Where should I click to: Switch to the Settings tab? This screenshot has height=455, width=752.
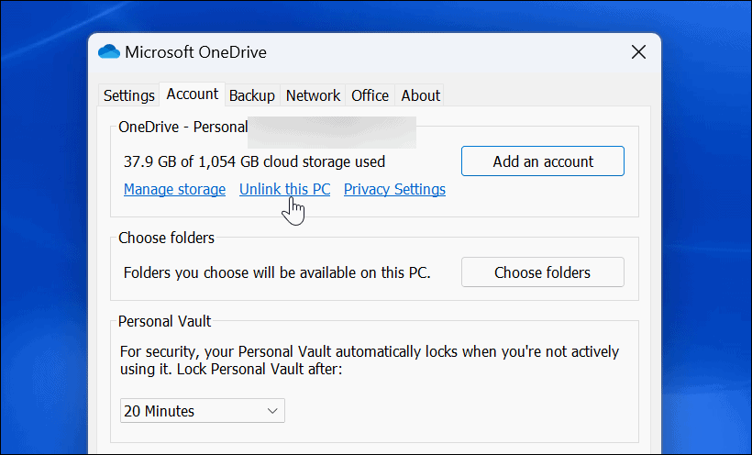(x=129, y=95)
